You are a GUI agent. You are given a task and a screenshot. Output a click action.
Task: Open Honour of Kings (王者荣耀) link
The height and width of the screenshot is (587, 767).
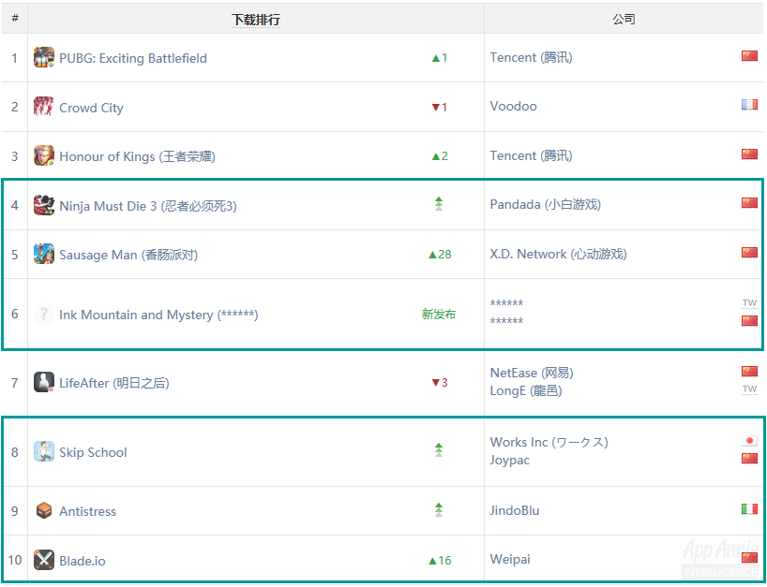click(137, 156)
